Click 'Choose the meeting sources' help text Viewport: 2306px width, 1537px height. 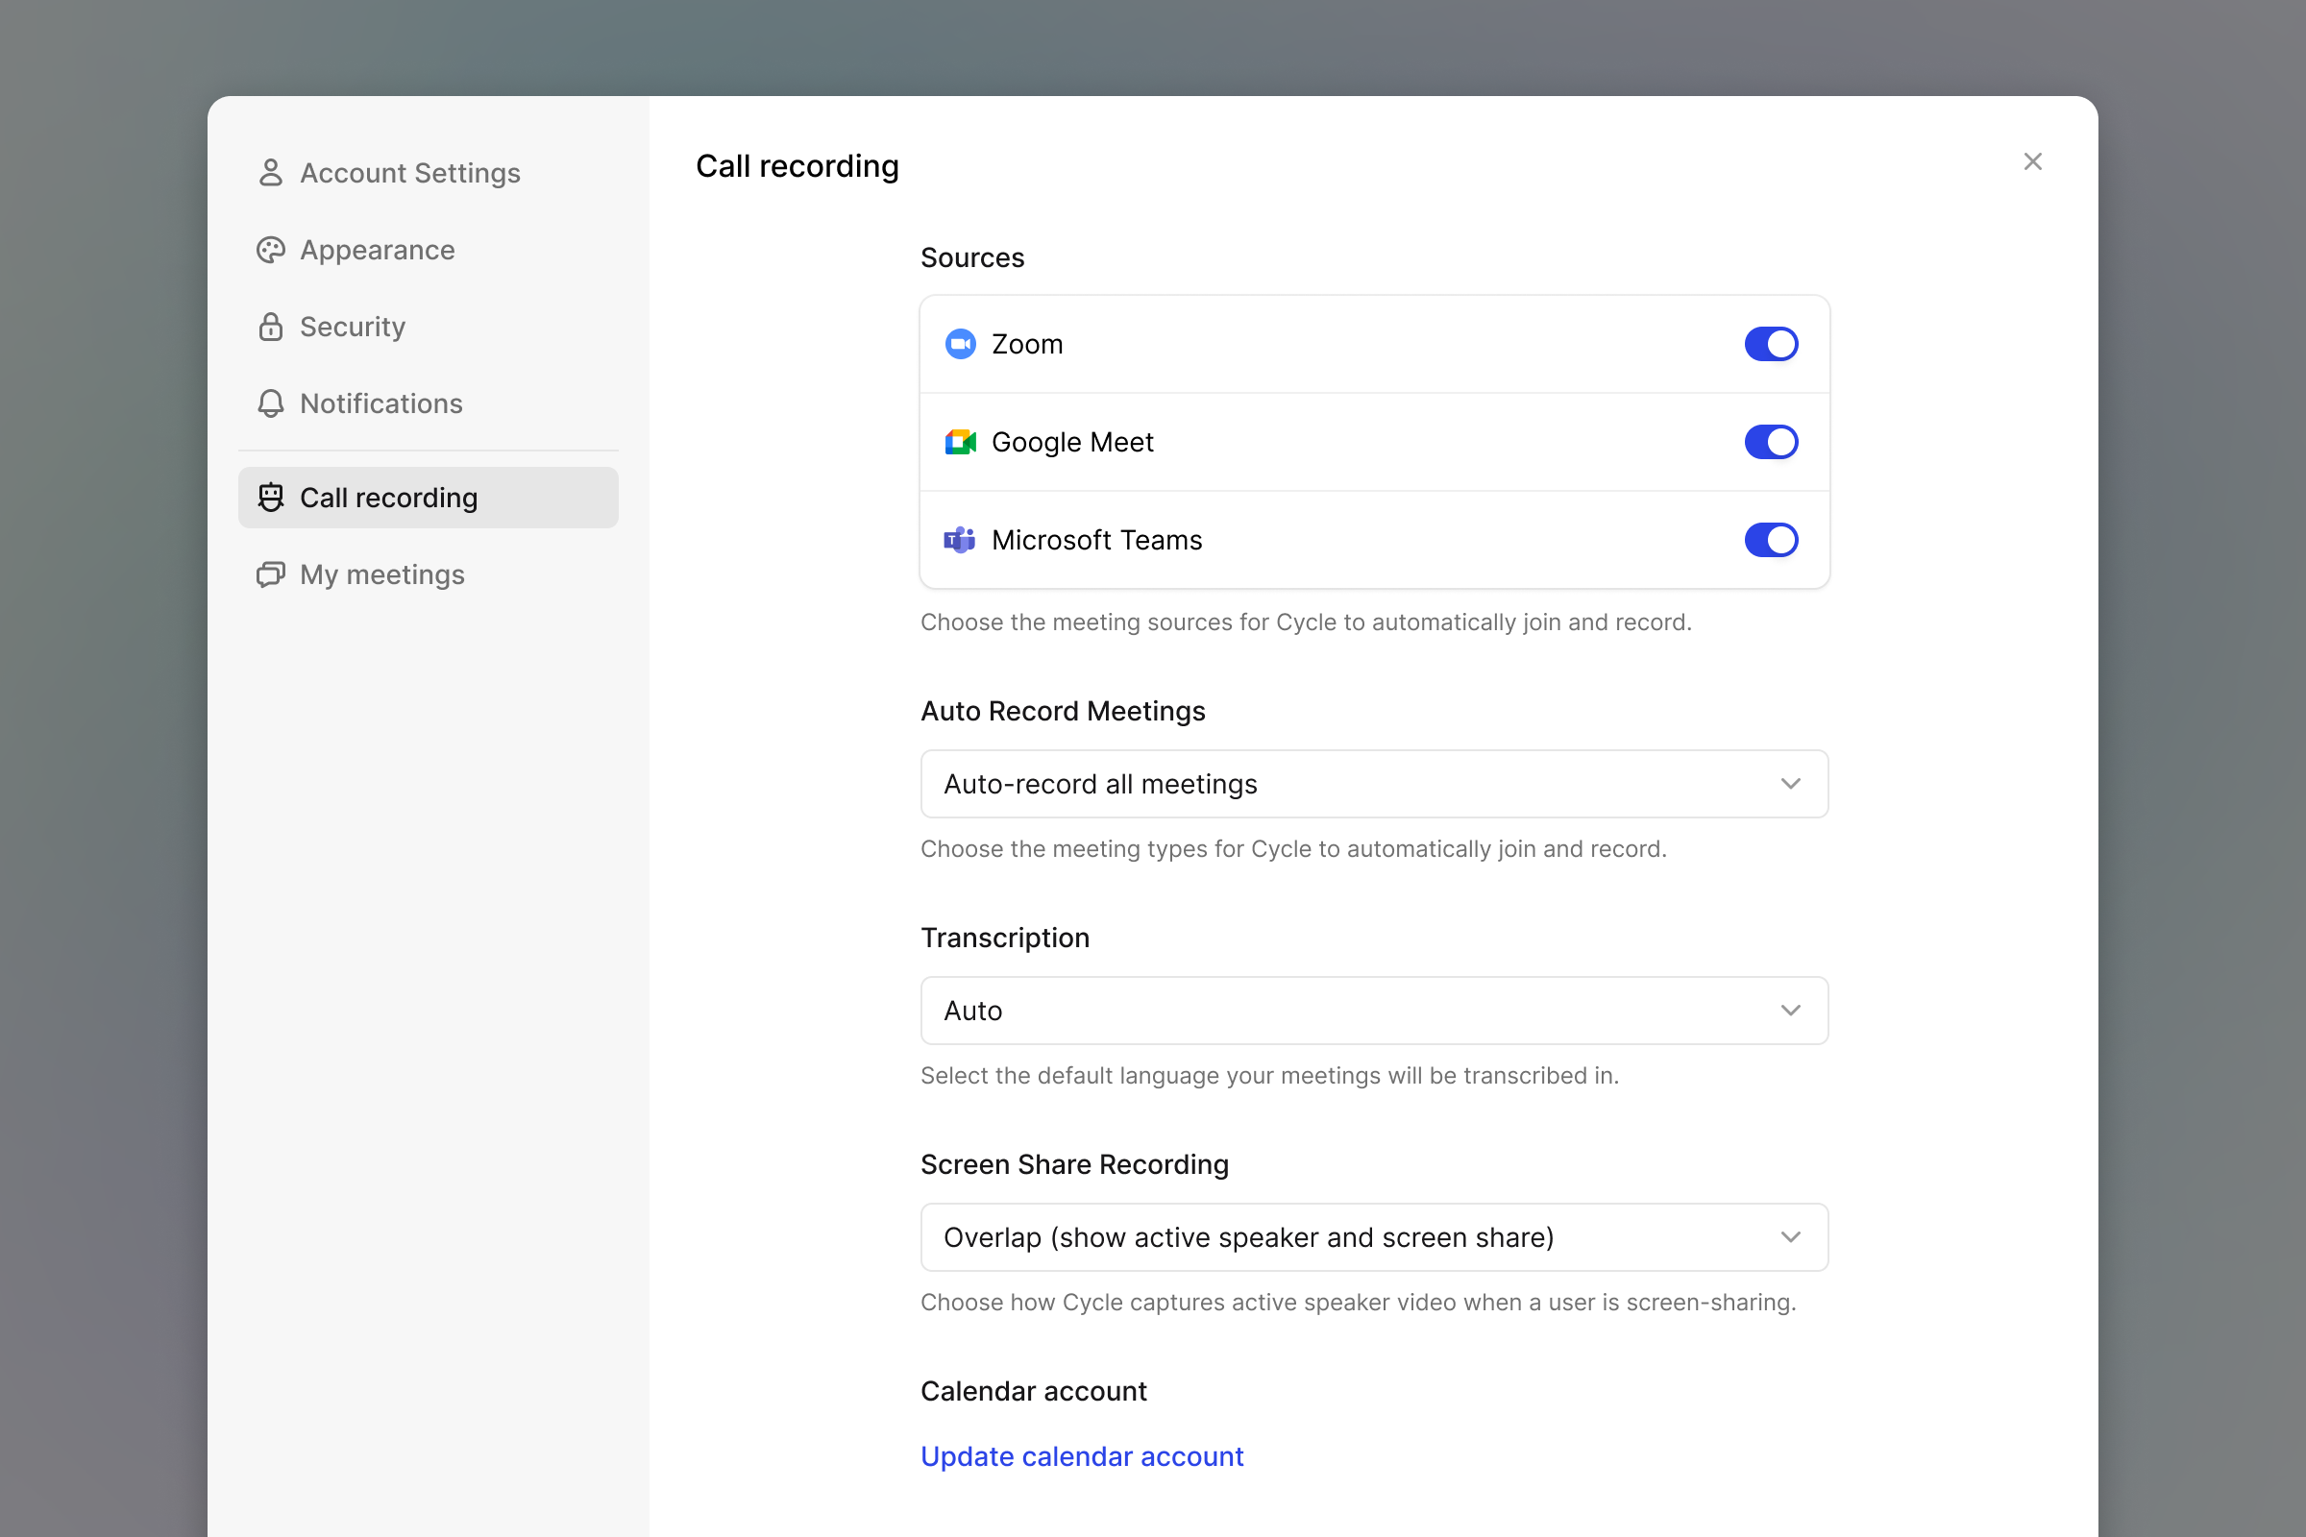tap(1306, 622)
